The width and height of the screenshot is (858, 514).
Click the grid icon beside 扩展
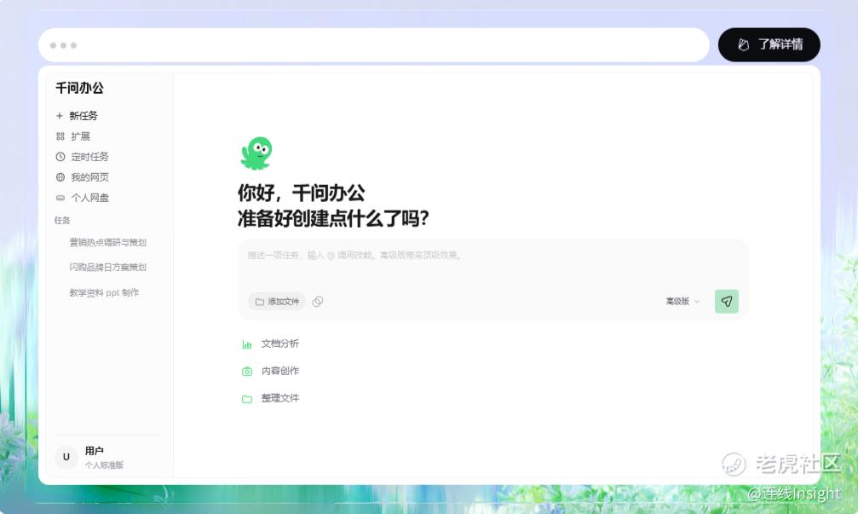click(60, 136)
